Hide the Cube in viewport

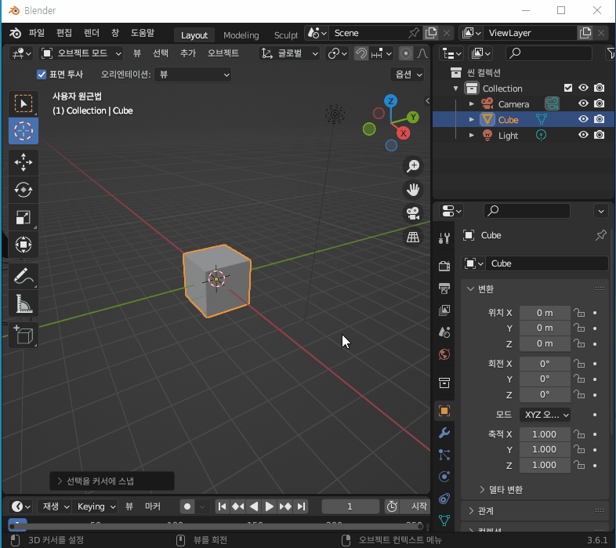(x=583, y=119)
